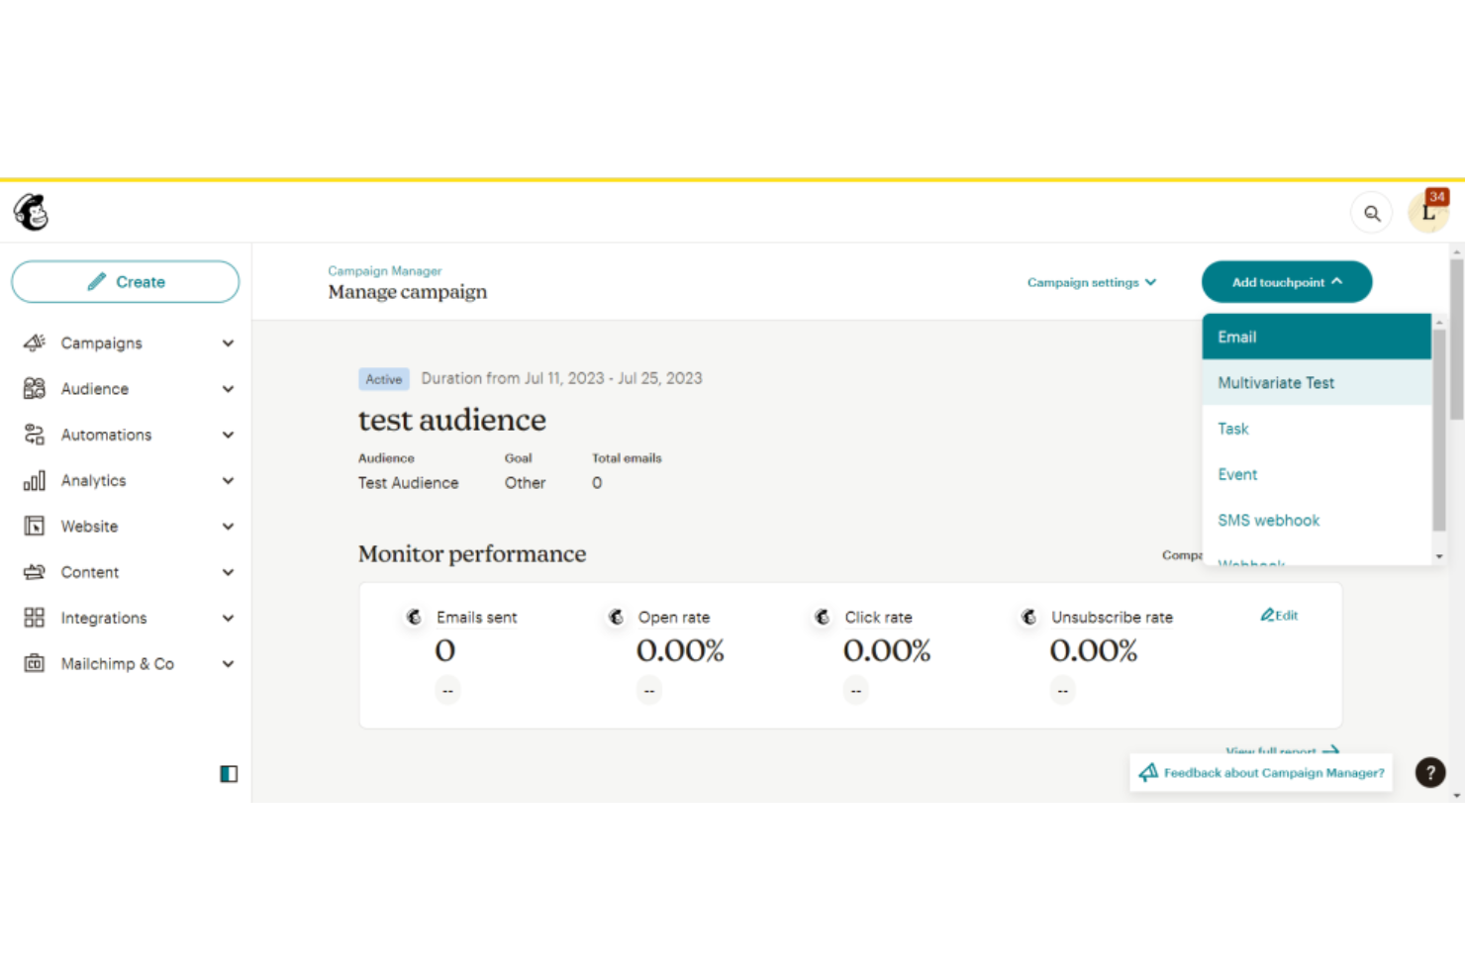The image size is (1465, 977).
Task: Collapse the sidebar with the panel toggle
Action: [229, 773]
